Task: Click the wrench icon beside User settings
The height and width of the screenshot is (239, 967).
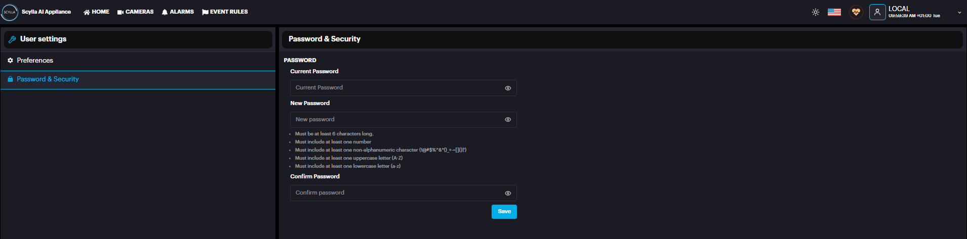Action: point(12,39)
